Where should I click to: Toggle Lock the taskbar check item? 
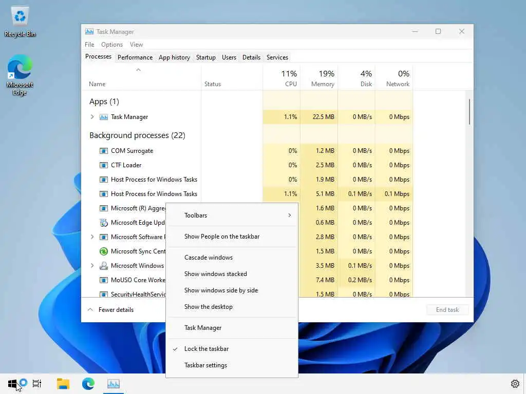[232, 349]
